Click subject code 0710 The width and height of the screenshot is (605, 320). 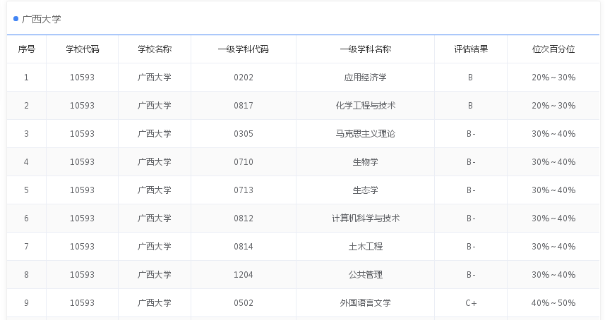click(244, 161)
